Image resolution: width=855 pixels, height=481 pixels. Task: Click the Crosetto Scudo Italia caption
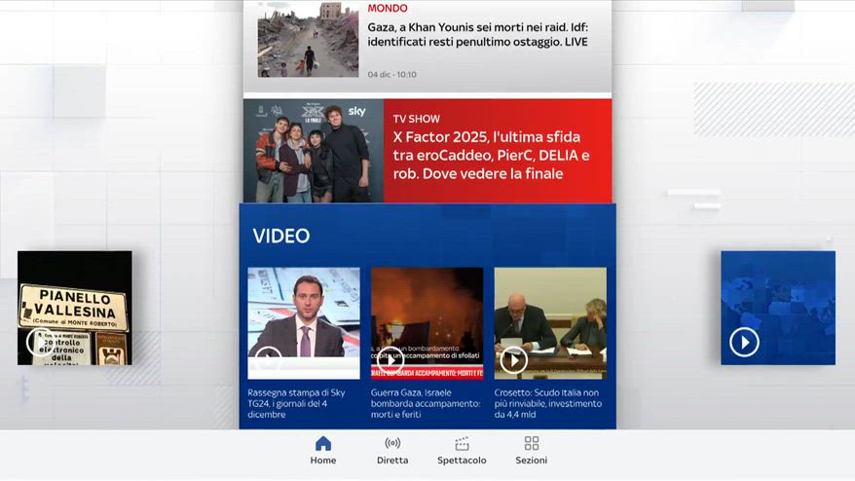550,403
